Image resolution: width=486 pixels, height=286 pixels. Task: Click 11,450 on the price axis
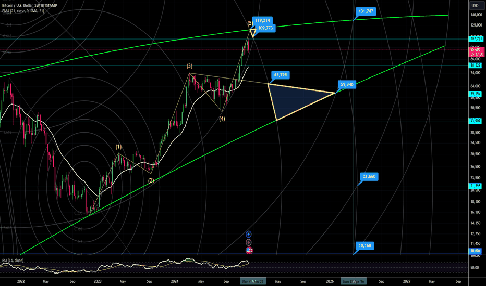[475, 244]
